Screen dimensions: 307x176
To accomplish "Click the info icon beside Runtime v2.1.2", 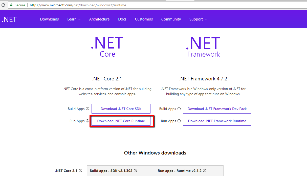I will 204,171.
